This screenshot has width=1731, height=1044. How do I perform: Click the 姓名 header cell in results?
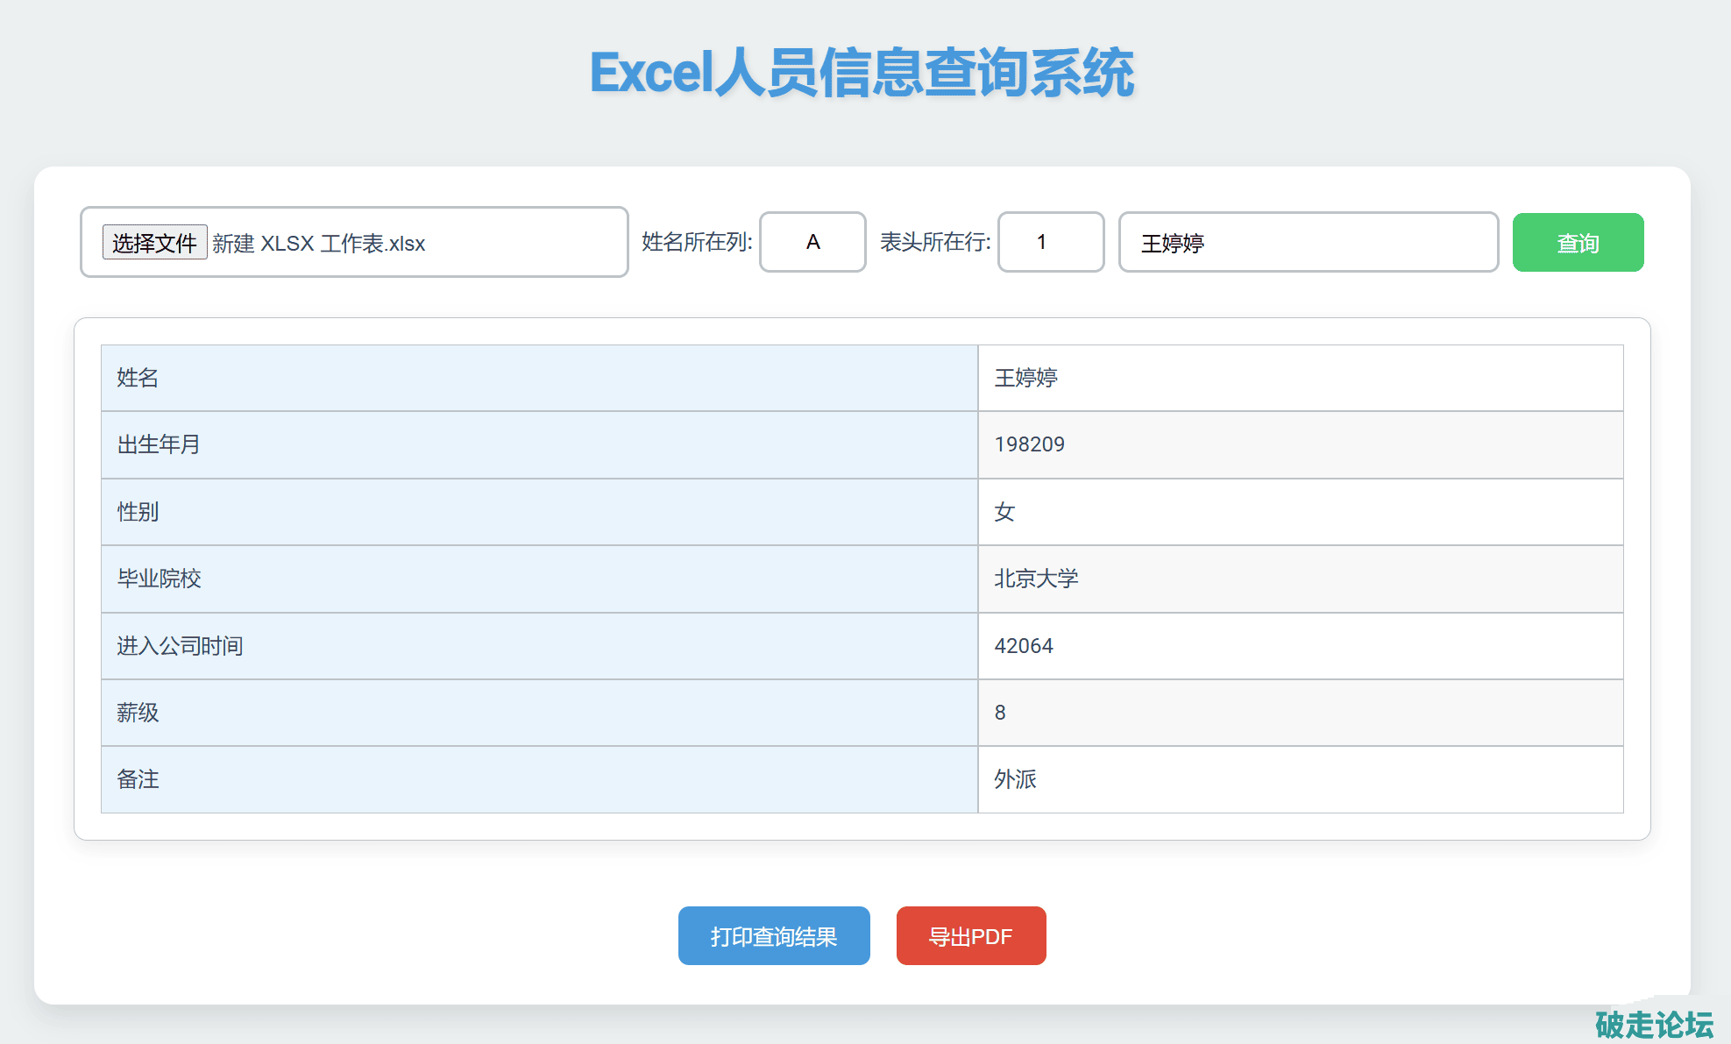coord(138,378)
